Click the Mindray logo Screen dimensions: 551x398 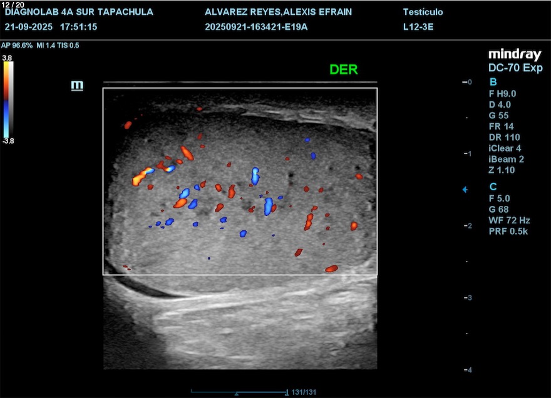tap(515, 55)
